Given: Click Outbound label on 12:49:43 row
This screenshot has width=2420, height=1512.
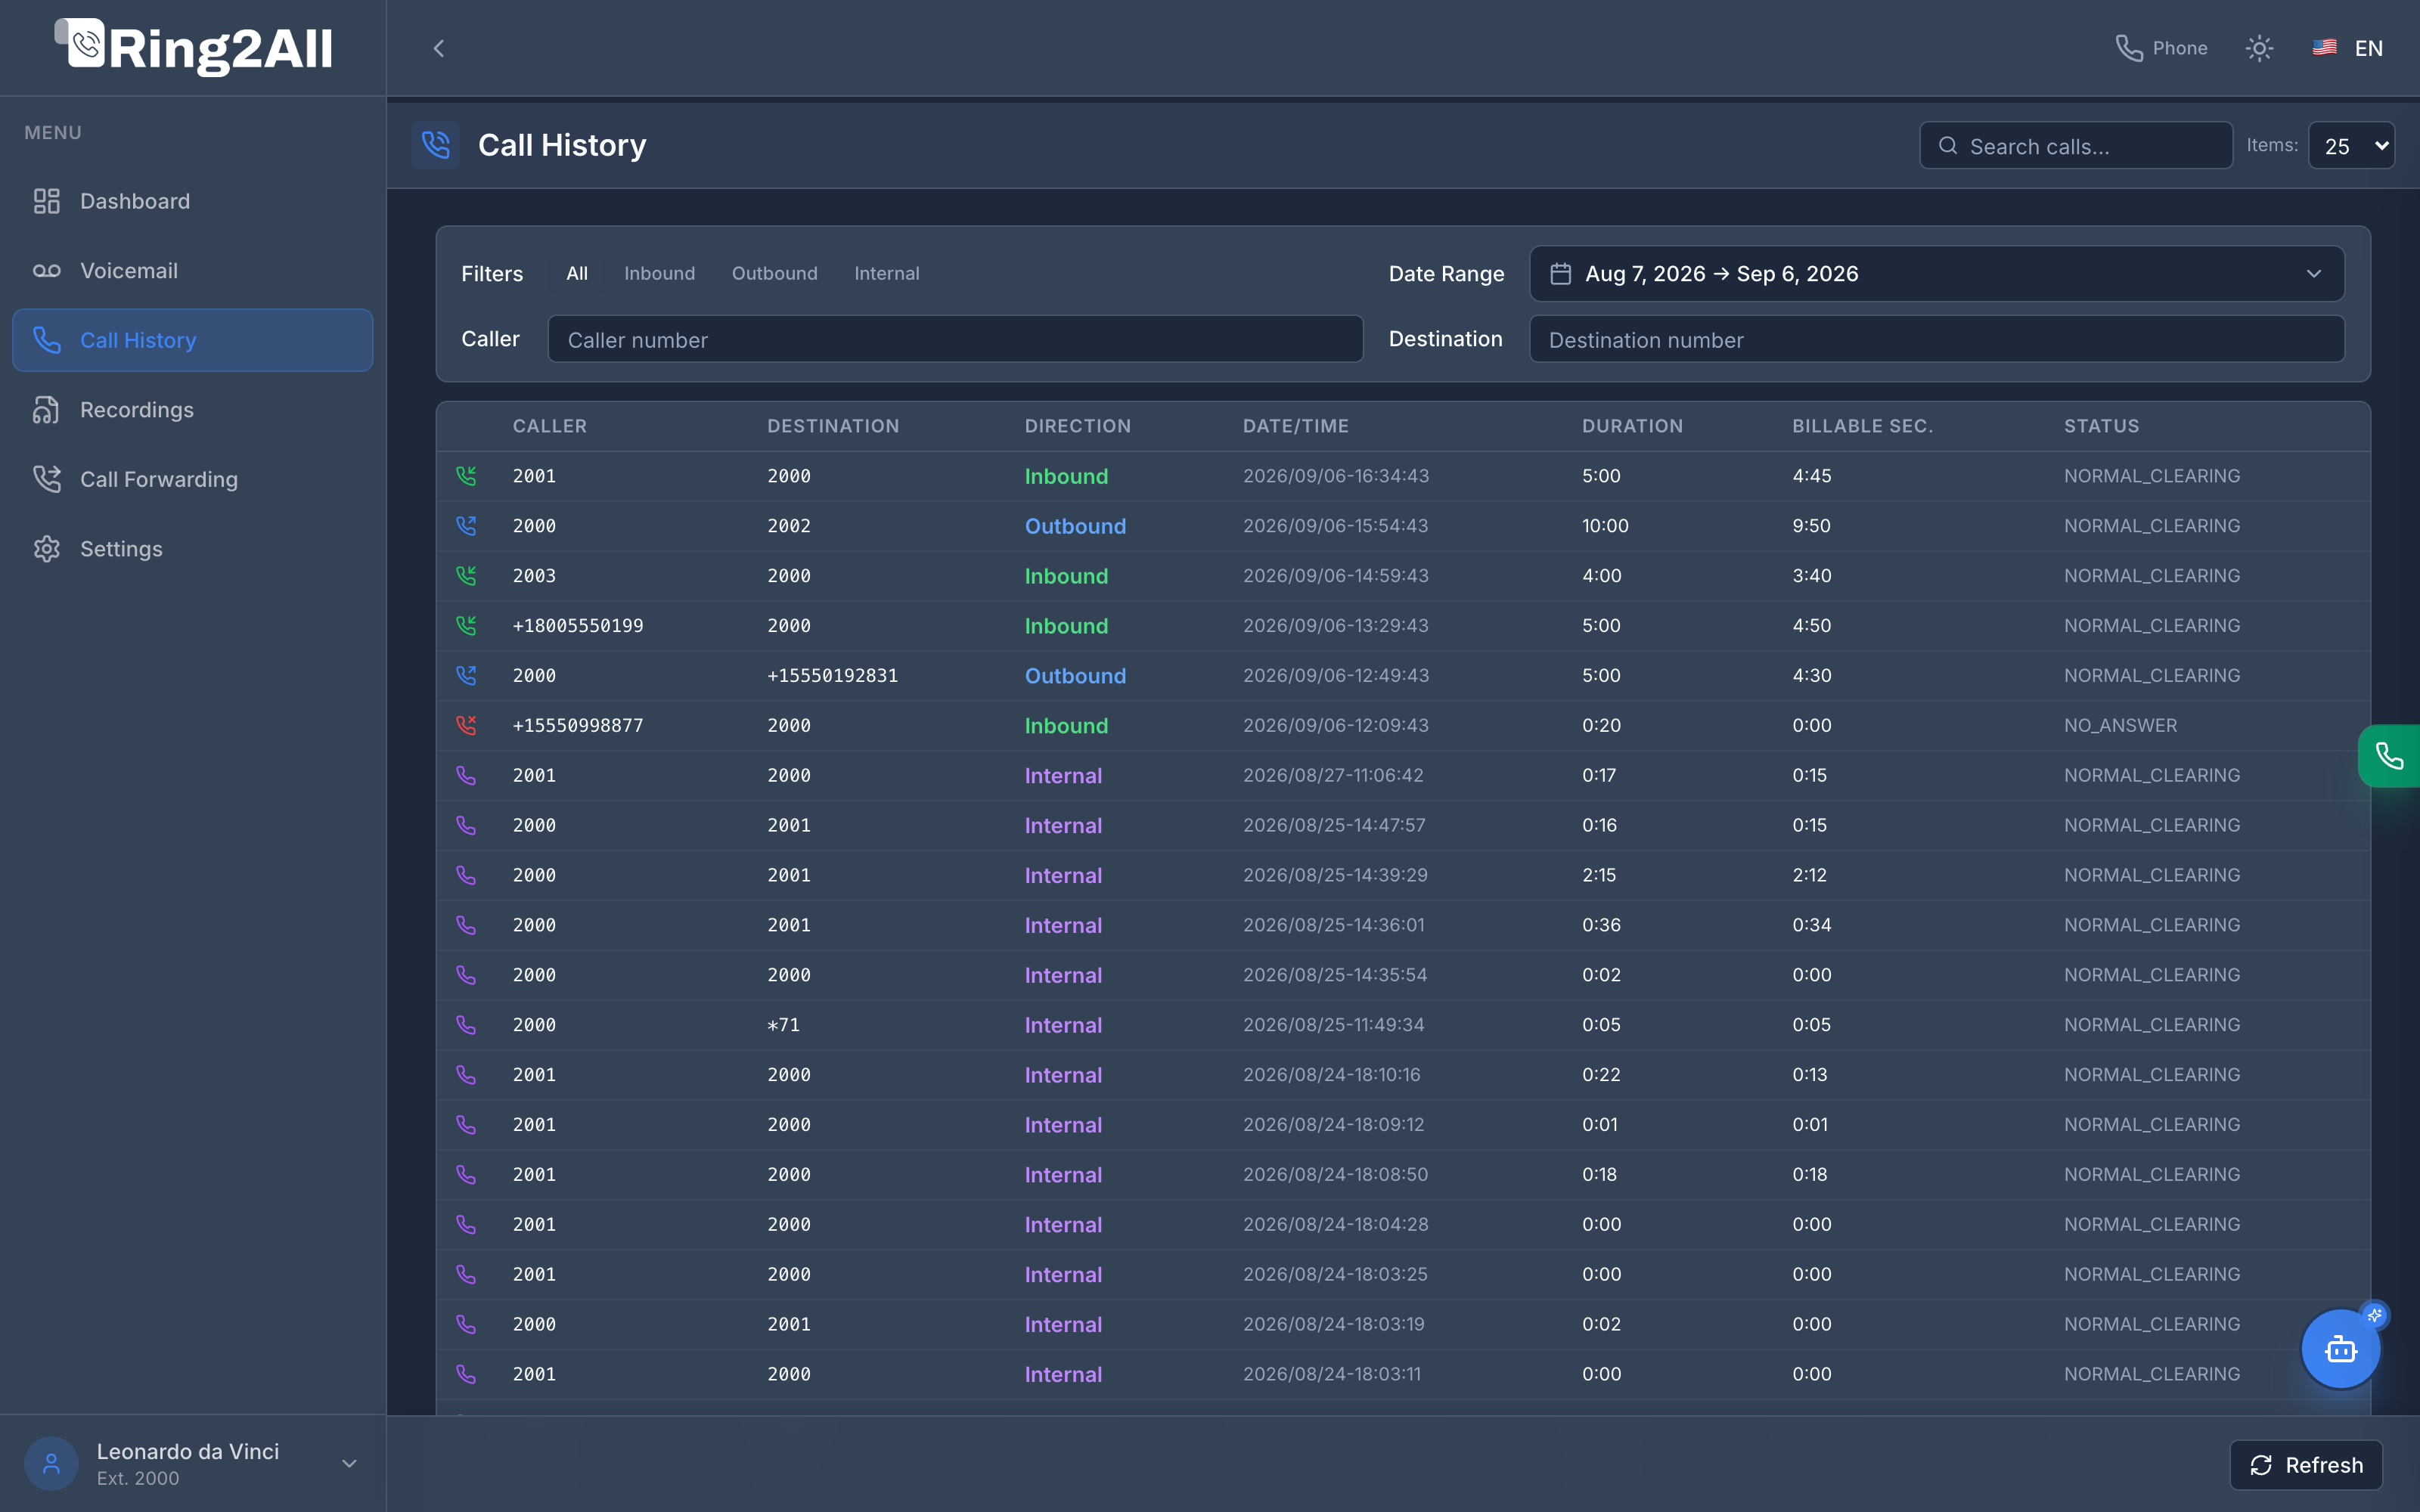Looking at the screenshot, I should click(1075, 676).
